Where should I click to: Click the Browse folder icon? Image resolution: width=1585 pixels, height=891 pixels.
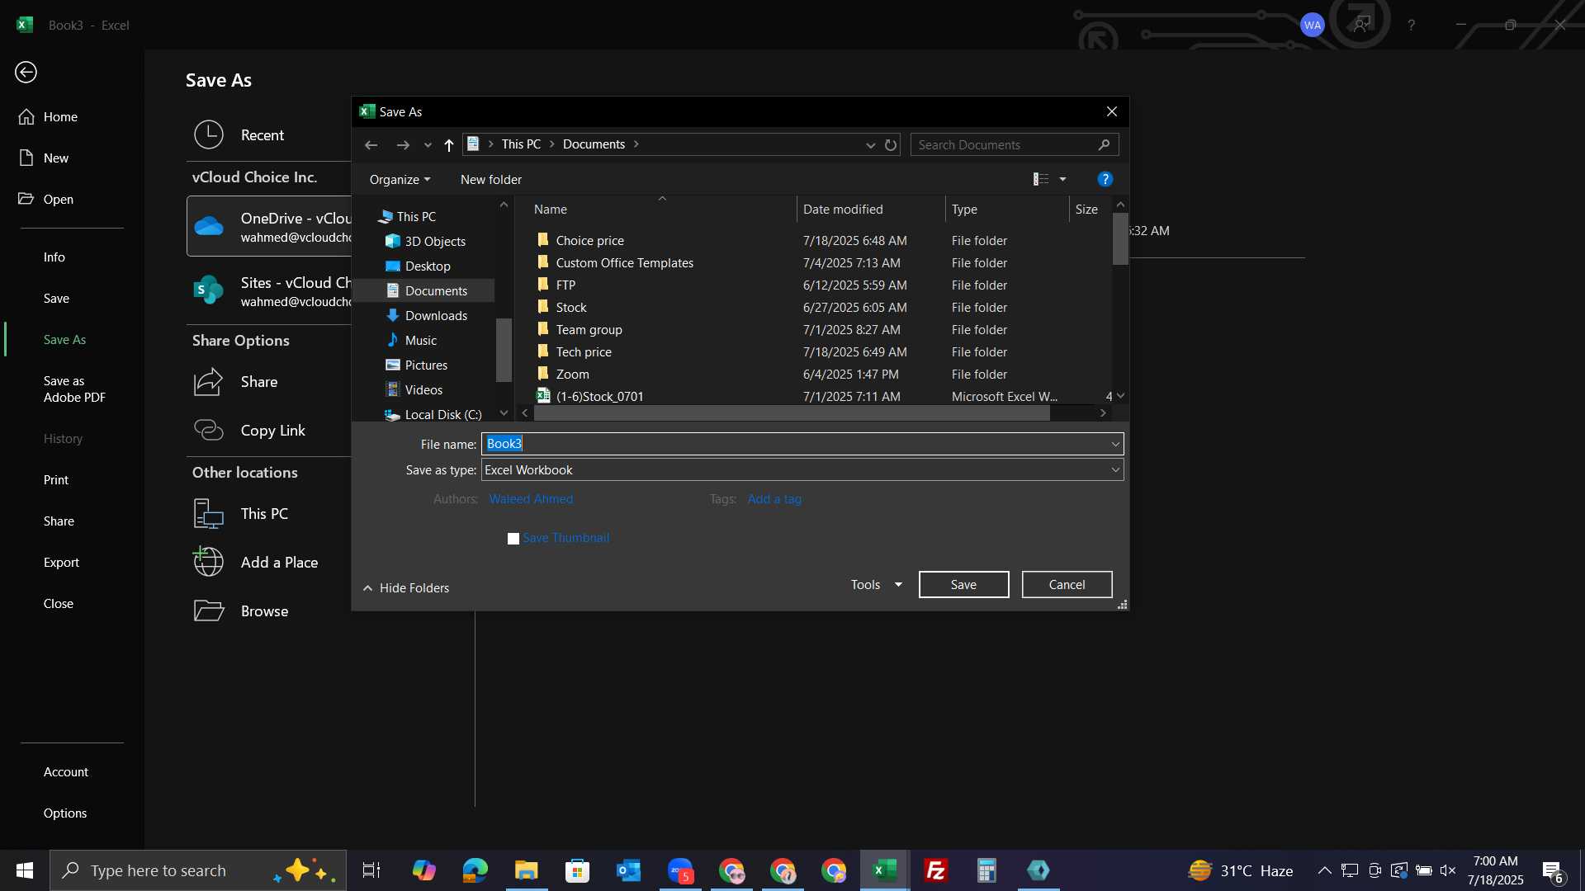click(x=209, y=610)
